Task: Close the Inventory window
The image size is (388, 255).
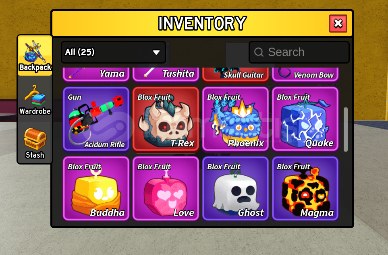Action: [338, 23]
